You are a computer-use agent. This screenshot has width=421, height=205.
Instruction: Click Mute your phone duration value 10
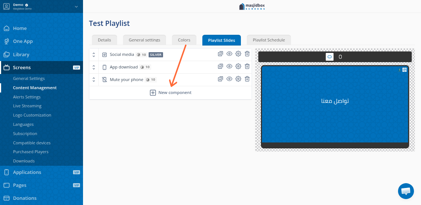coord(153,80)
